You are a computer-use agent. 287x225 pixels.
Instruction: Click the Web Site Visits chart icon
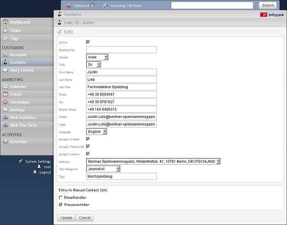pos(5,125)
